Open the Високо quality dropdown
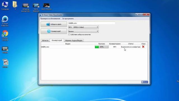The width and height of the screenshot is (179, 101). (83, 31)
